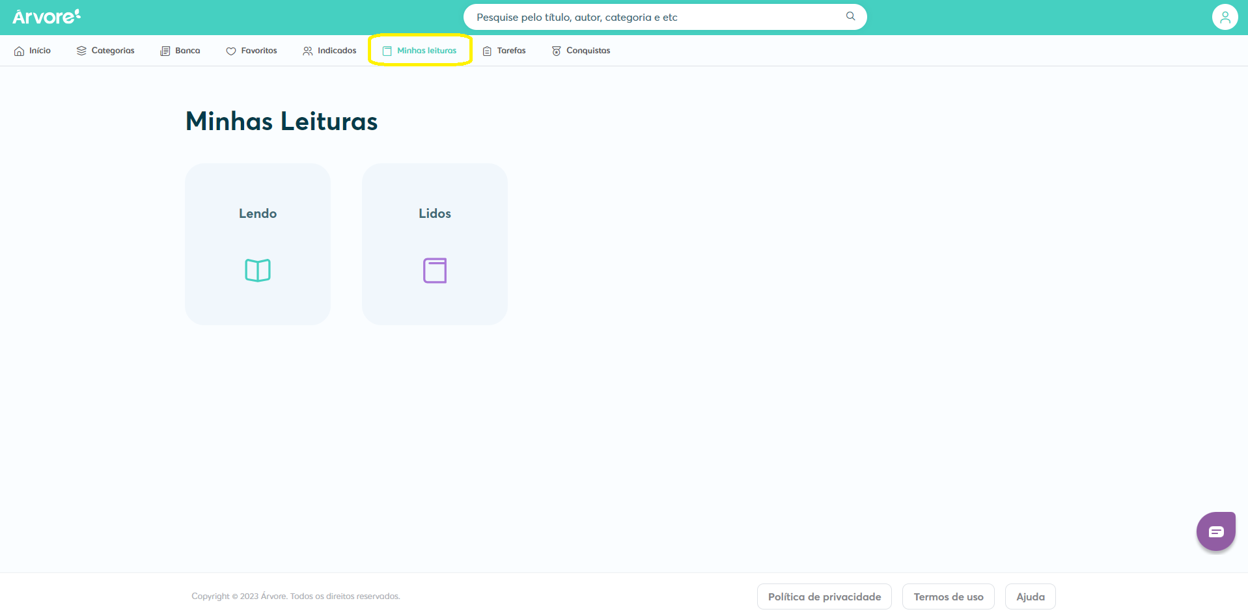This screenshot has height=616, width=1248.
Task: Open the Lidos card
Action: 435,244
